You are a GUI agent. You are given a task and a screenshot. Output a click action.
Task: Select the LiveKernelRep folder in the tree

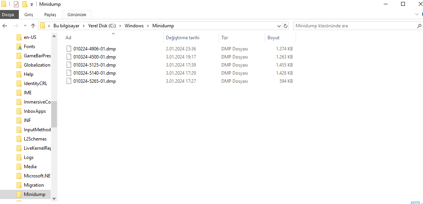(33, 148)
